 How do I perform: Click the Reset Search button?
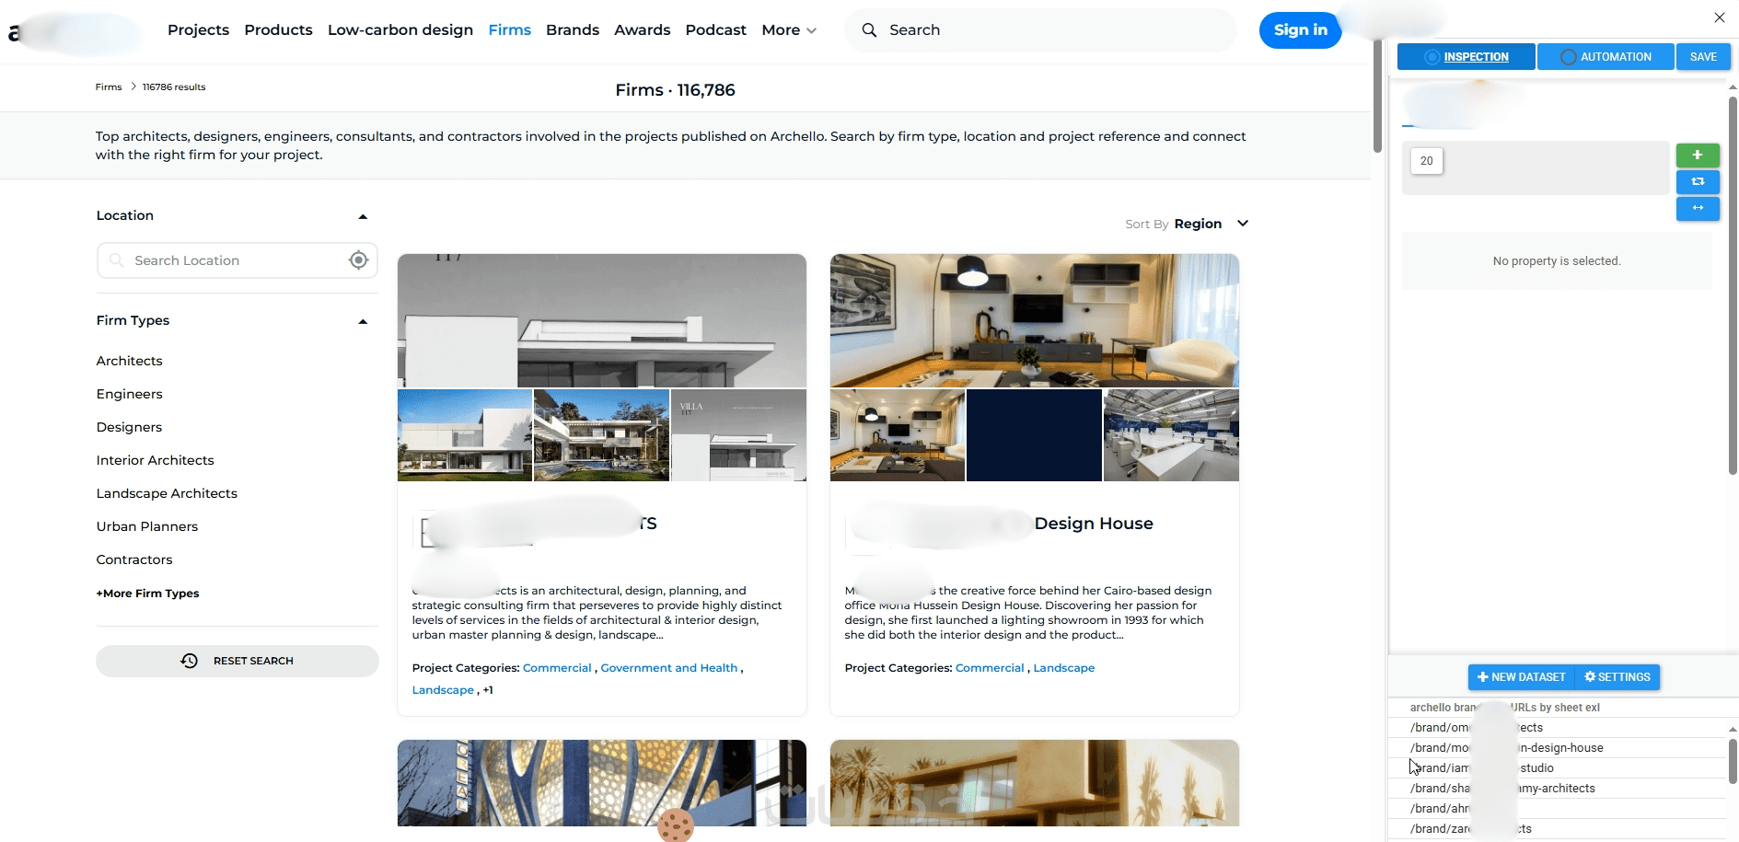click(238, 661)
